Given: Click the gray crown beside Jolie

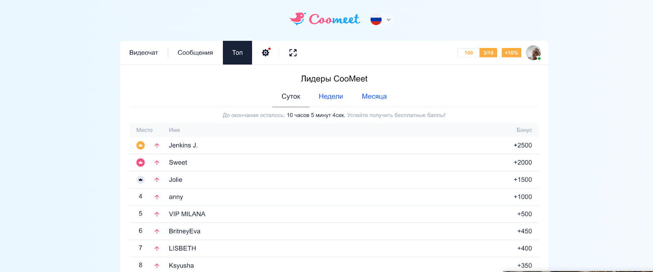Looking at the screenshot, I should coord(140,180).
